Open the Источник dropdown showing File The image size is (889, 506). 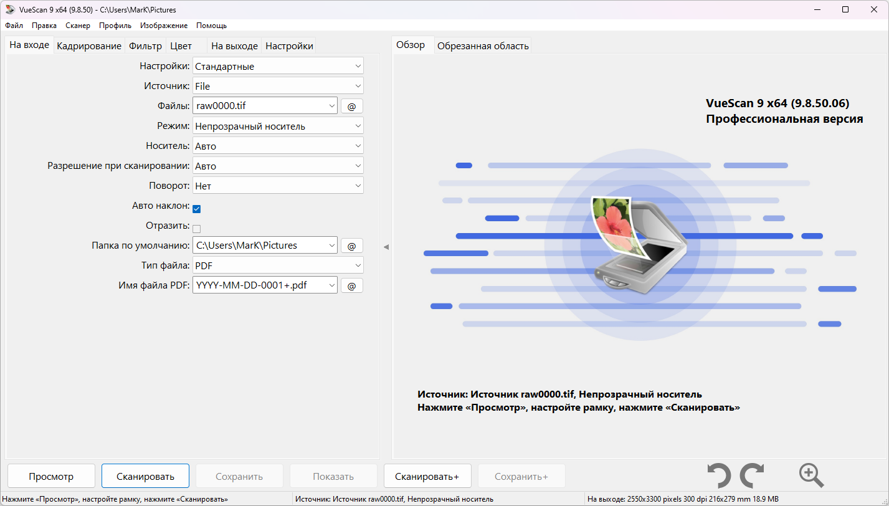[278, 86]
